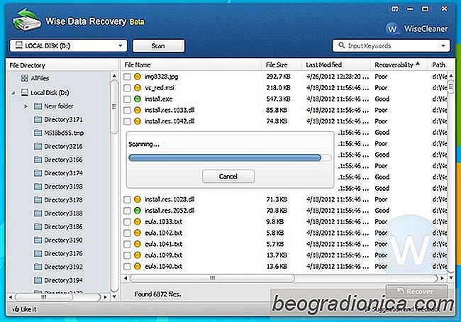Screen dimensions: 461x322
Task: Click the drive icon in disk selector
Action: point(19,45)
